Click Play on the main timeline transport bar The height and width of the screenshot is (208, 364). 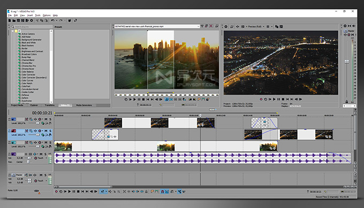coord(69,191)
